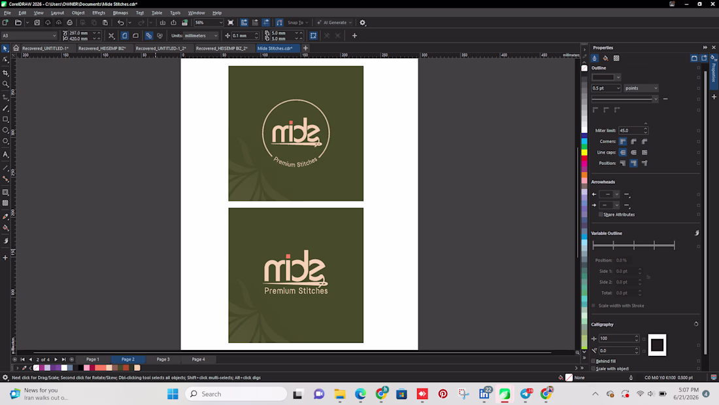Select the Zoom tool in toolbox
The image size is (719, 405).
coord(5,84)
